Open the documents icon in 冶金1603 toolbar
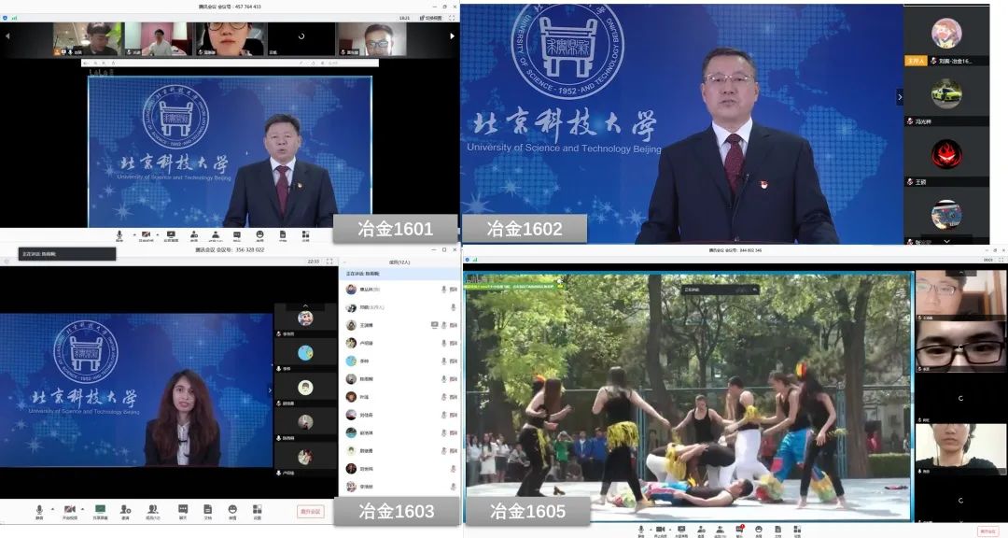The height and width of the screenshot is (538, 1008). 208,510
